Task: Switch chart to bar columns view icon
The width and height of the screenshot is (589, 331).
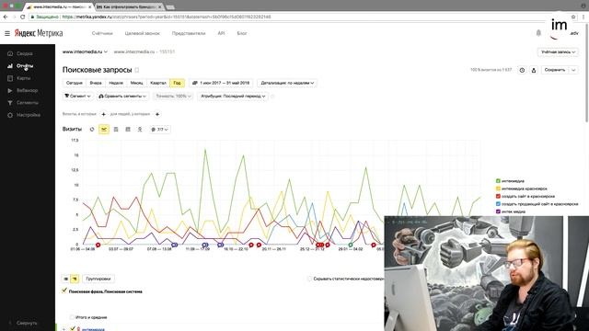Action: tap(128, 129)
